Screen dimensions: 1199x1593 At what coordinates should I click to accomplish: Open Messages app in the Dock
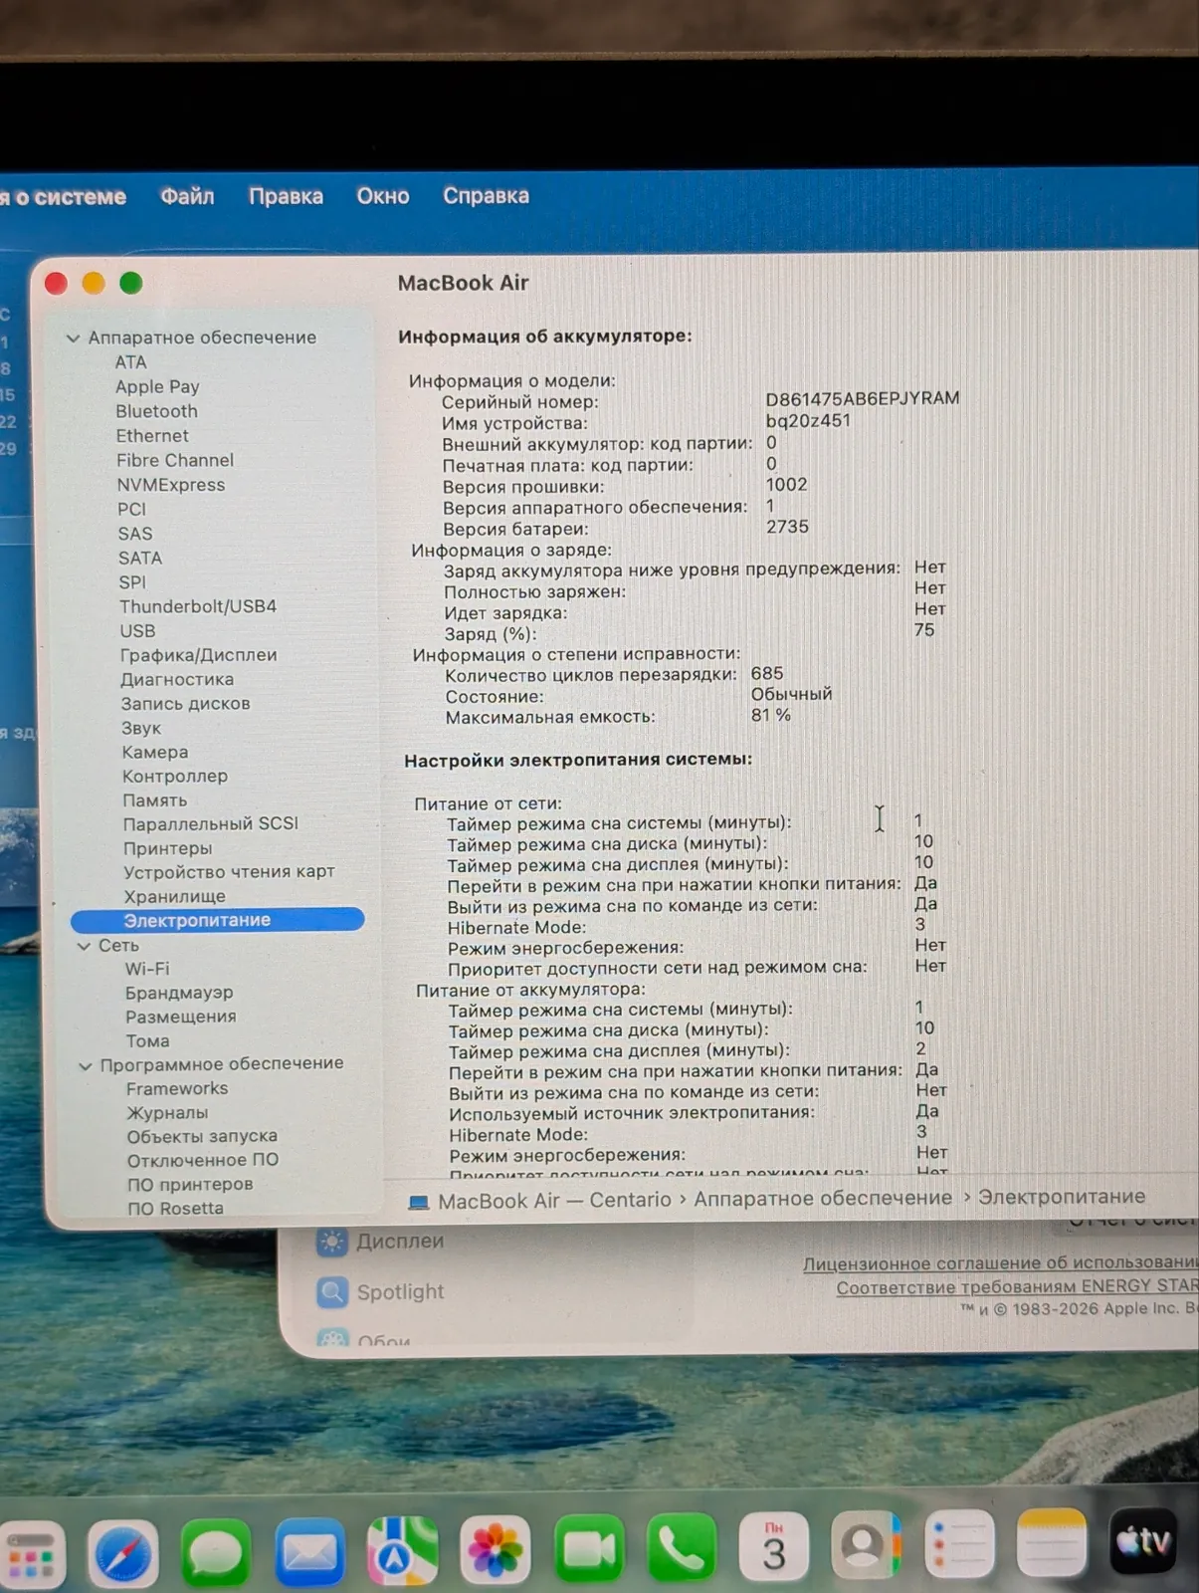tap(216, 1552)
